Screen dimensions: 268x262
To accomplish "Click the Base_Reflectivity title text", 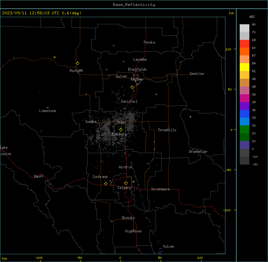I will point(134,5).
